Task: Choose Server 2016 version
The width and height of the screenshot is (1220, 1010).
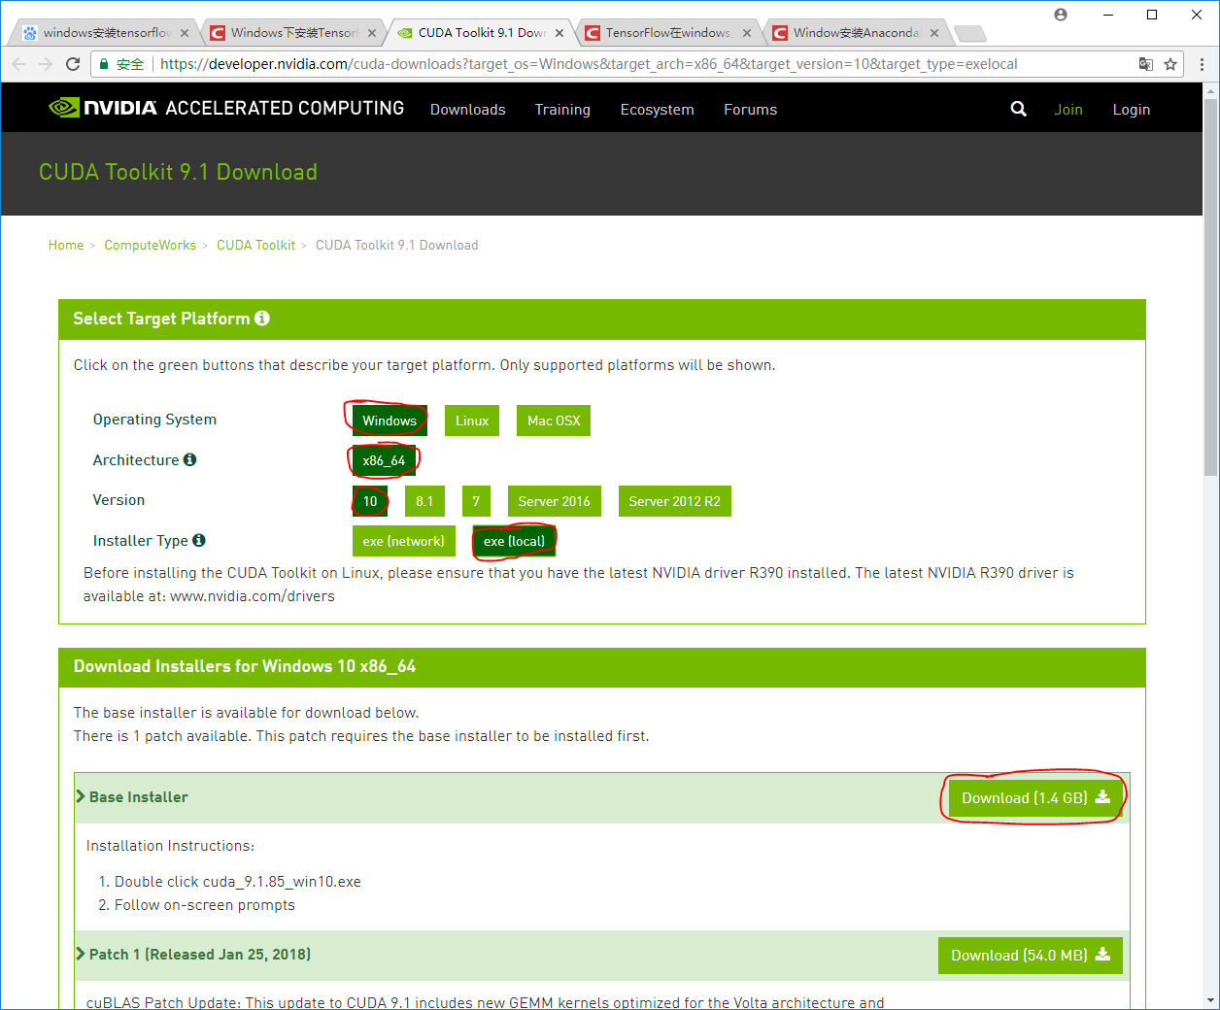Action: click(554, 501)
